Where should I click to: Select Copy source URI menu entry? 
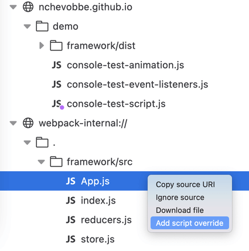185,184
